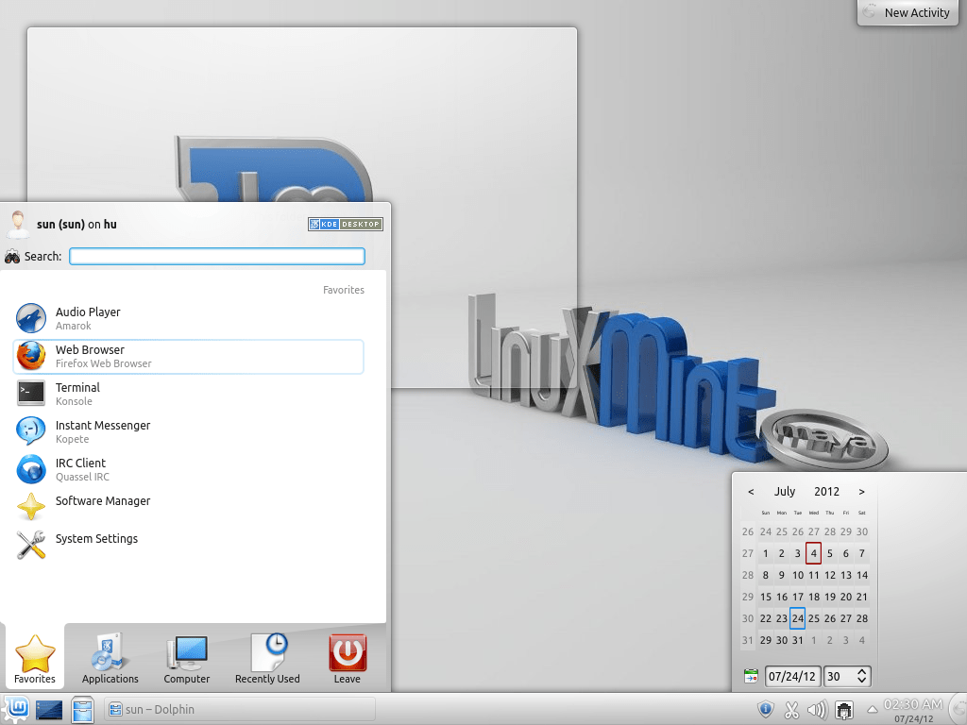967x725 pixels.
Task: Open Firefox Web Browser from Favorites
Action: [x=94, y=356]
